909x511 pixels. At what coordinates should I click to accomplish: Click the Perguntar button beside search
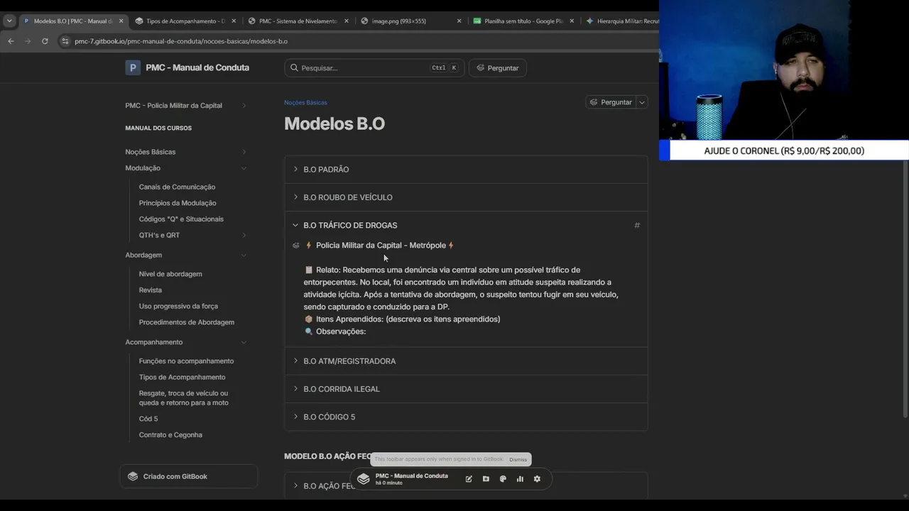498,68
